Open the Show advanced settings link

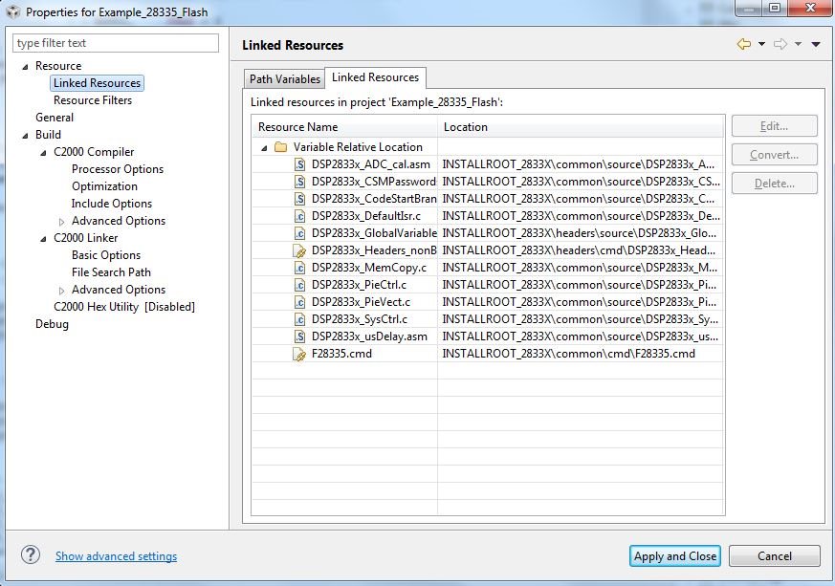click(x=116, y=555)
